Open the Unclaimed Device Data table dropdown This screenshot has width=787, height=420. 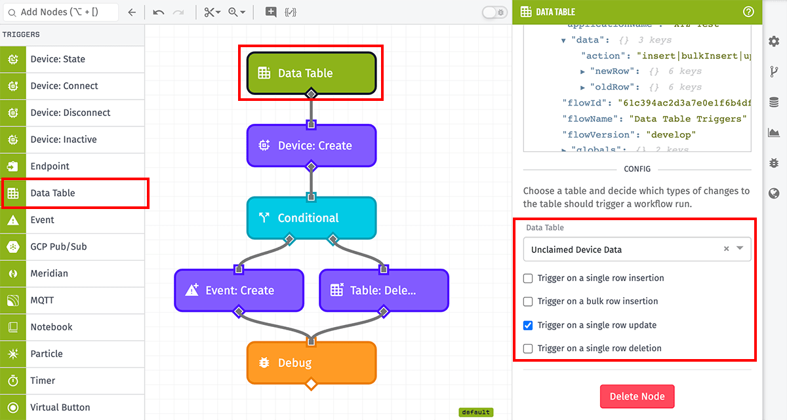click(740, 249)
